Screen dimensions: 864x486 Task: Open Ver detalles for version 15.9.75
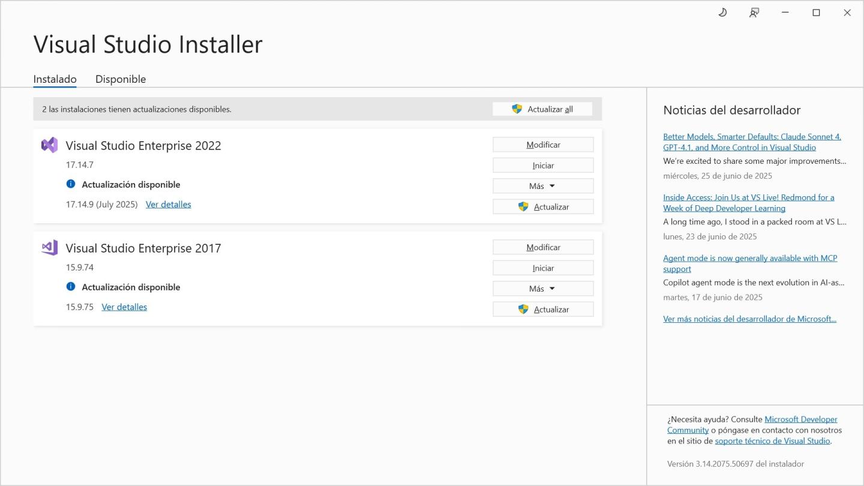[x=124, y=307]
